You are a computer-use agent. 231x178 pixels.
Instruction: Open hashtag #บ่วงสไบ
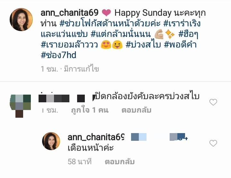(143, 45)
